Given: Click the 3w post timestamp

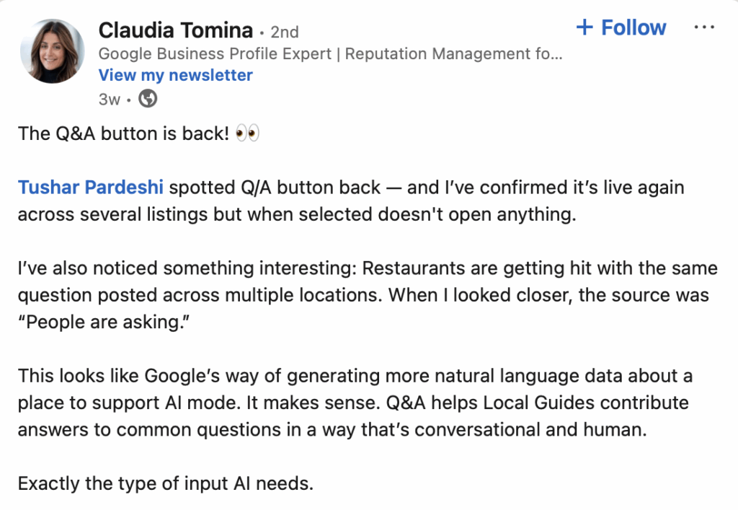Looking at the screenshot, I should coord(109,99).
